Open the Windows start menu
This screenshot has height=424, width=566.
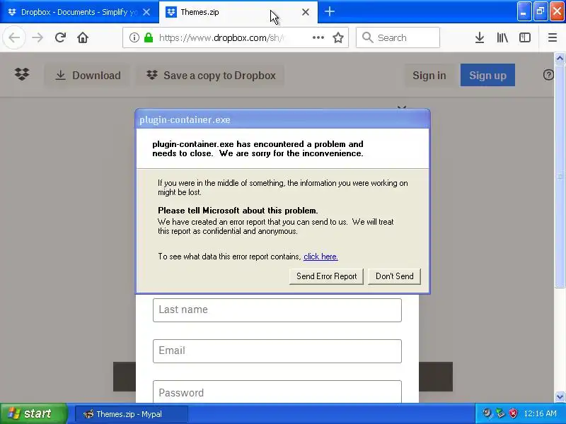click(x=33, y=413)
